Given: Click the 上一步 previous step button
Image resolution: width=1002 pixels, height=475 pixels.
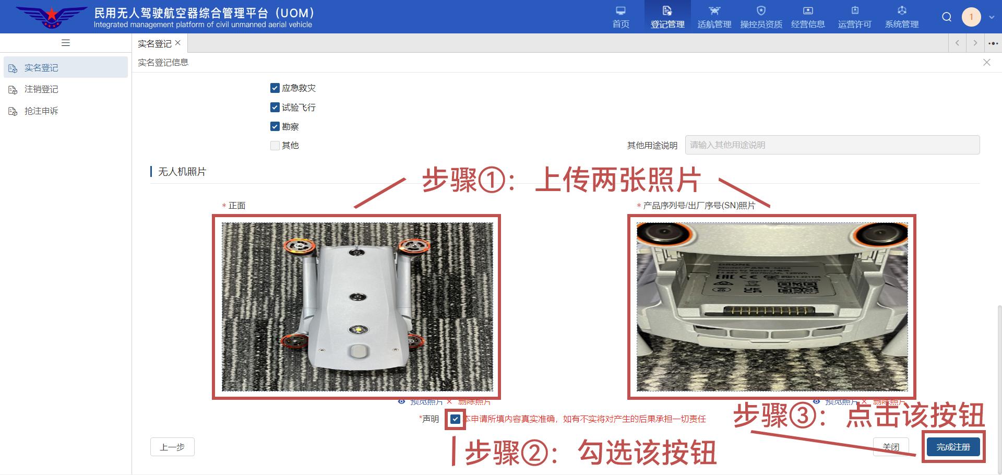Looking at the screenshot, I should coord(172,447).
